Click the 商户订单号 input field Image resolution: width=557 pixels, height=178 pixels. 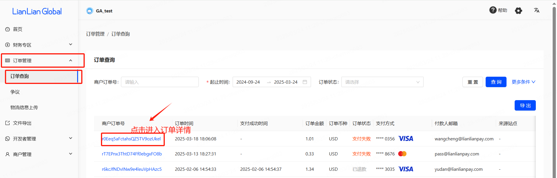pyautogui.click(x=160, y=82)
